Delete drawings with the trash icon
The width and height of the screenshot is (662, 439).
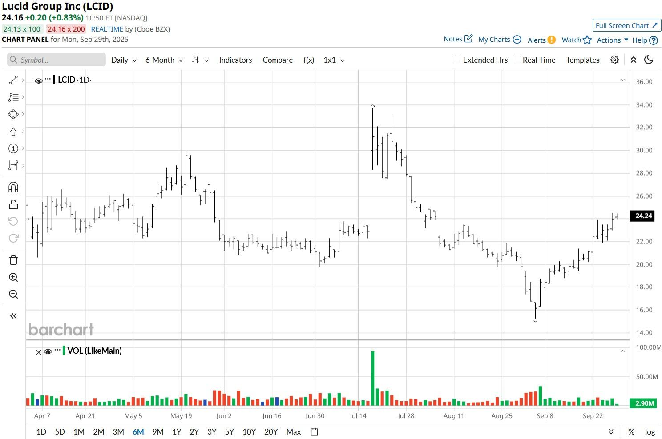point(13,260)
